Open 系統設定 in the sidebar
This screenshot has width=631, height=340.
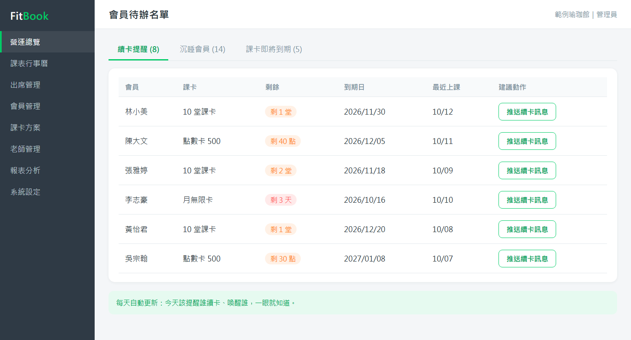click(x=47, y=191)
